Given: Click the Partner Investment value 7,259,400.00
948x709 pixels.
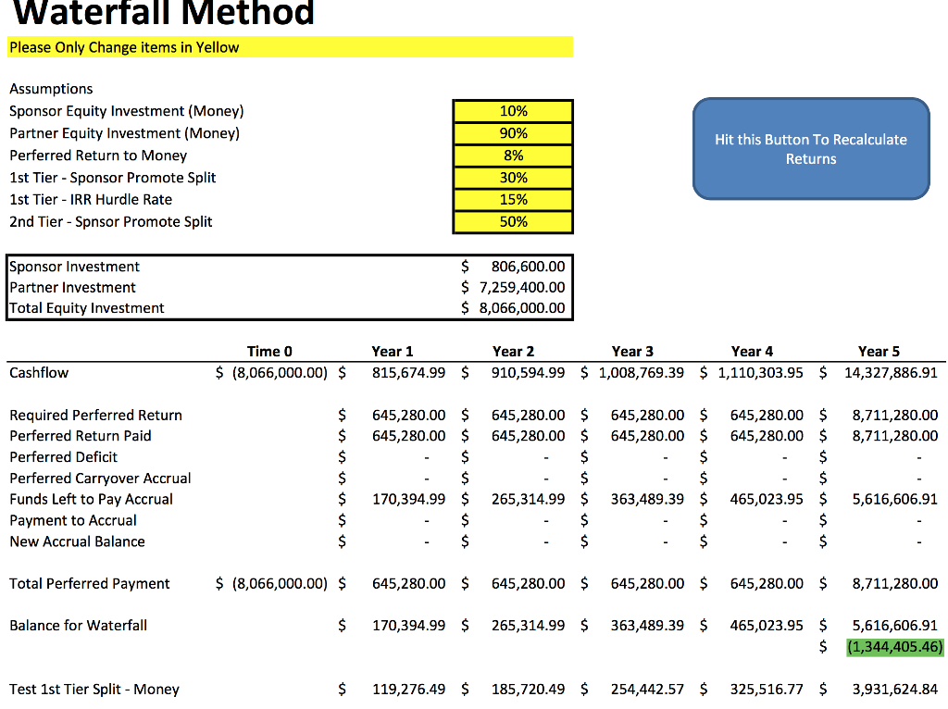Looking at the screenshot, I should (x=522, y=287).
